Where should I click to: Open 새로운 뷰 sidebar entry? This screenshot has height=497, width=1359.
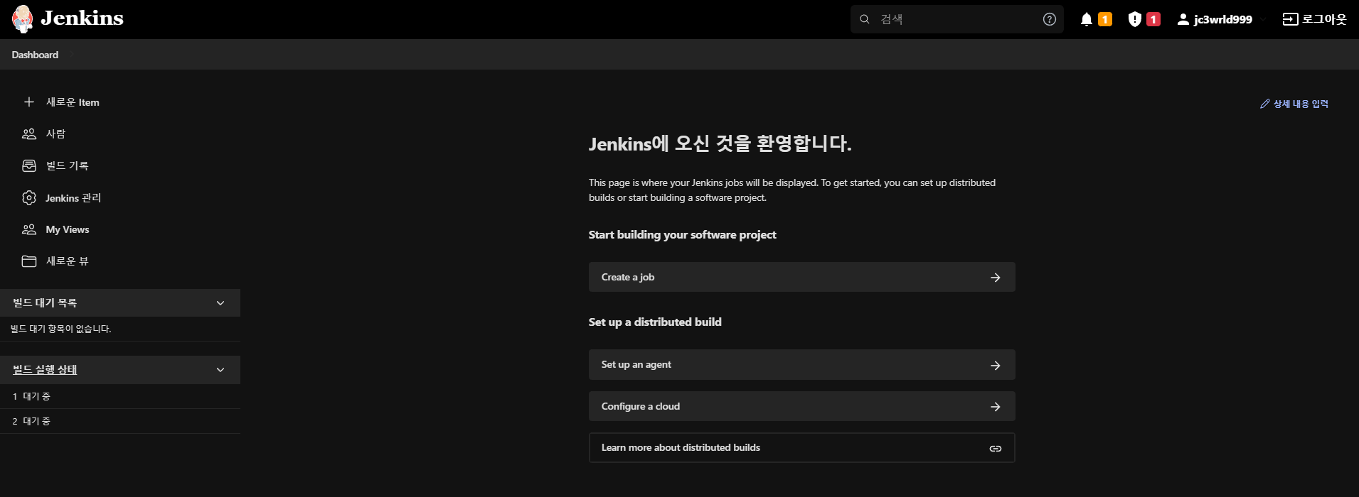pos(67,261)
